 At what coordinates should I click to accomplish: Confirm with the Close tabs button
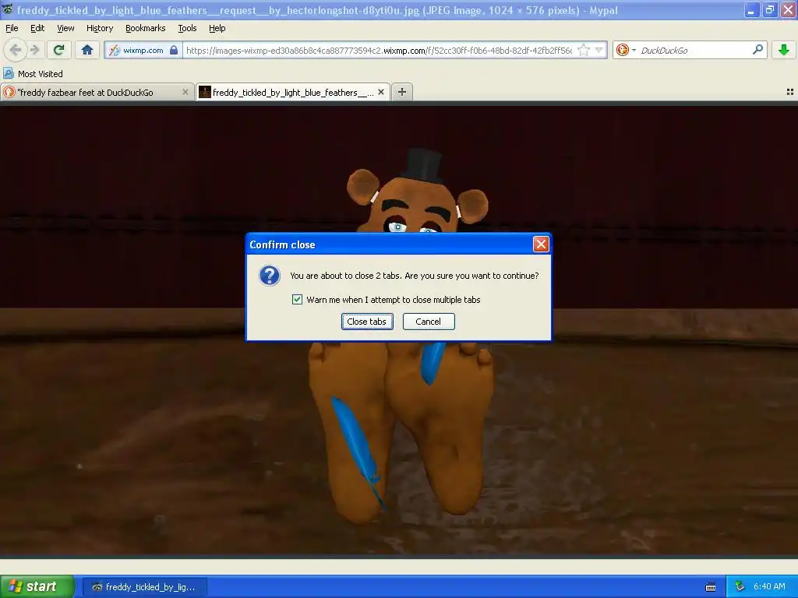pyautogui.click(x=367, y=322)
